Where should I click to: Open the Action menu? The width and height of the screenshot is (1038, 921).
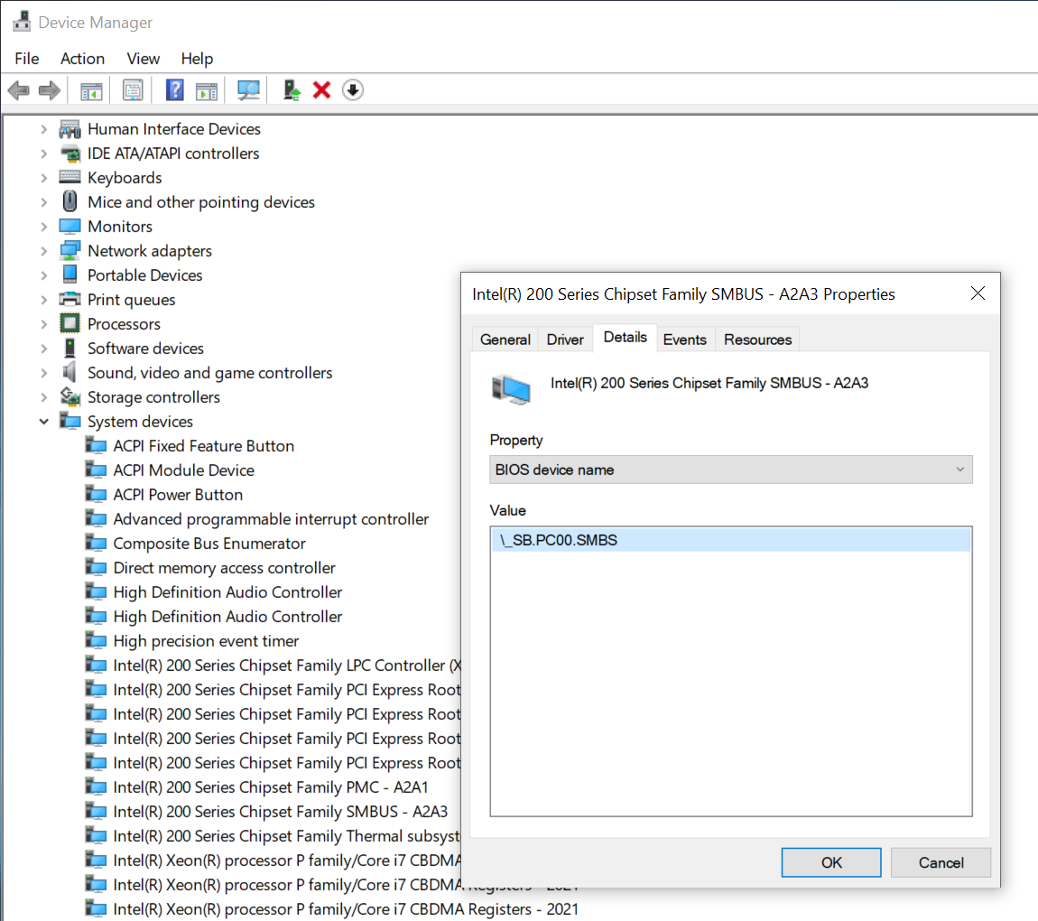[82, 59]
